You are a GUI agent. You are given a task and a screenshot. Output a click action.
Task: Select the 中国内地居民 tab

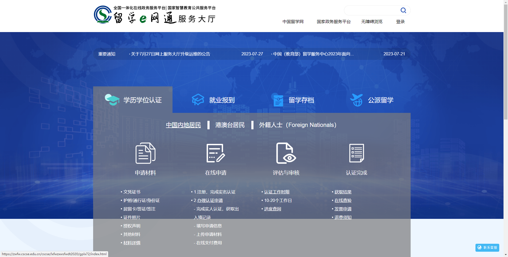tap(183, 125)
